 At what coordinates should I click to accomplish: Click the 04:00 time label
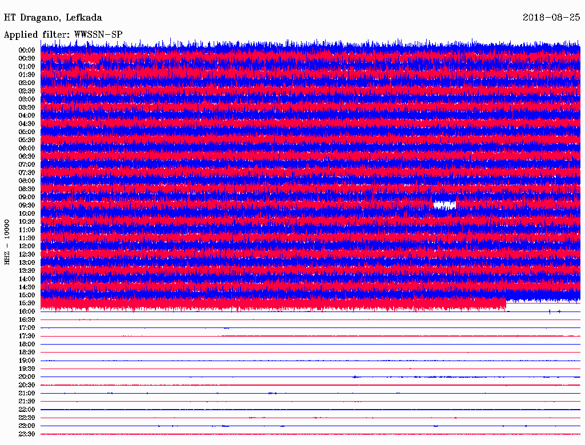27,116
